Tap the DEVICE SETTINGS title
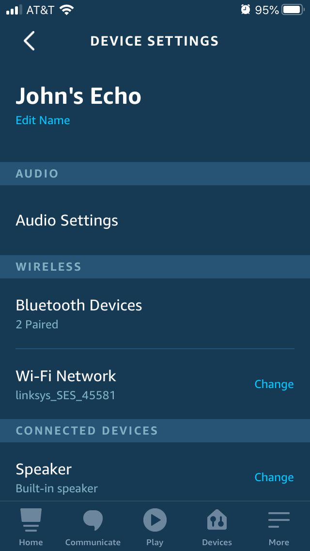Screen dimensions: 310x551 155,41
